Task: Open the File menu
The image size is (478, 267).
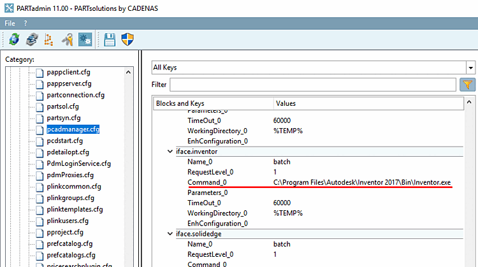Action: tap(10, 23)
